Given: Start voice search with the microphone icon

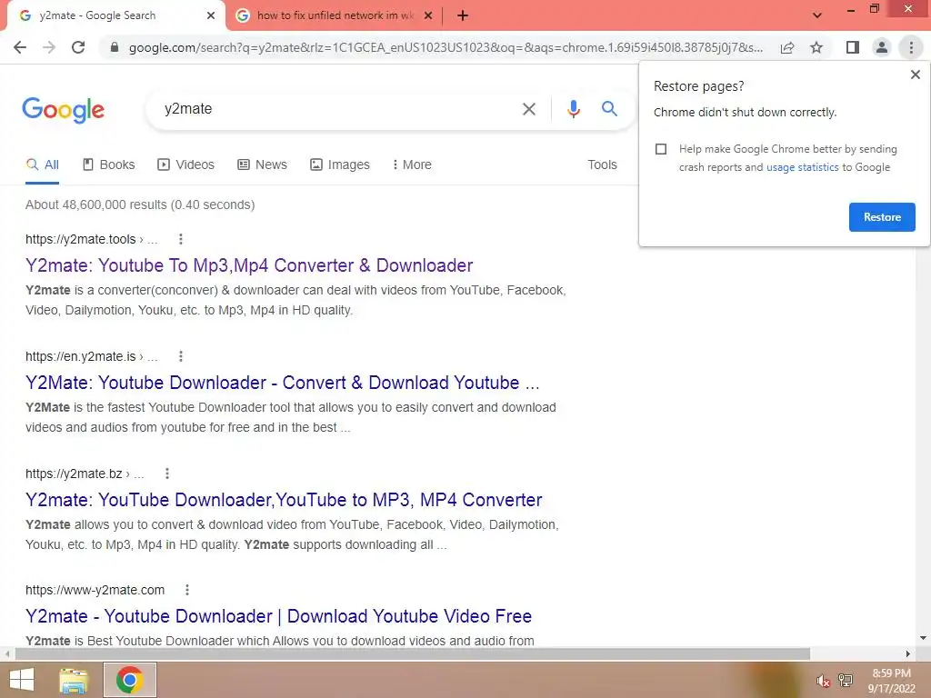Looking at the screenshot, I should 573,109.
